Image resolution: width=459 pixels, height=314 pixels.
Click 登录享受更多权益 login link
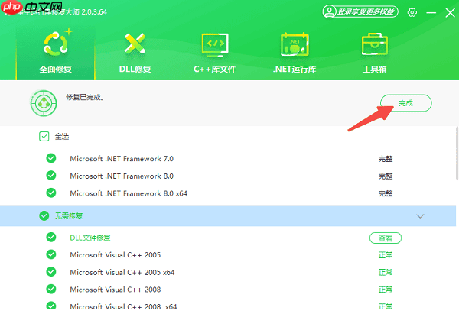(x=366, y=11)
